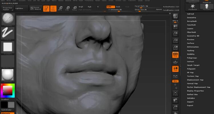Select the gray main color swatch
This screenshot has width=214, height=114.
(x=11, y=105)
